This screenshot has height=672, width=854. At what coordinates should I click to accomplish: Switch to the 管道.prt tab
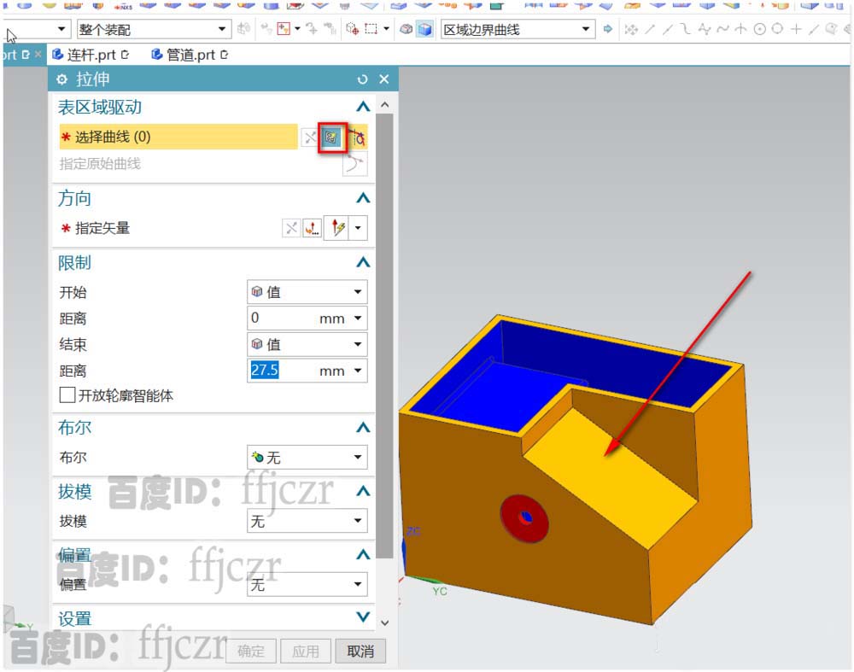coord(190,55)
